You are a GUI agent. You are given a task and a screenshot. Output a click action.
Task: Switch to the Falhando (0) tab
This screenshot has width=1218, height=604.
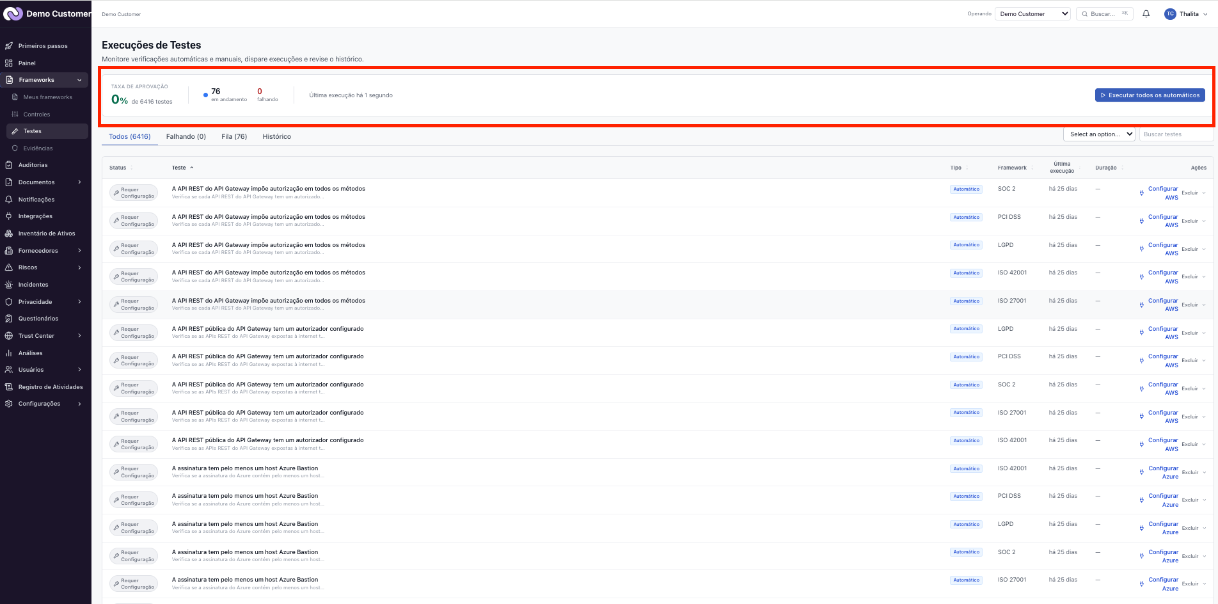click(x=186, y=136)
